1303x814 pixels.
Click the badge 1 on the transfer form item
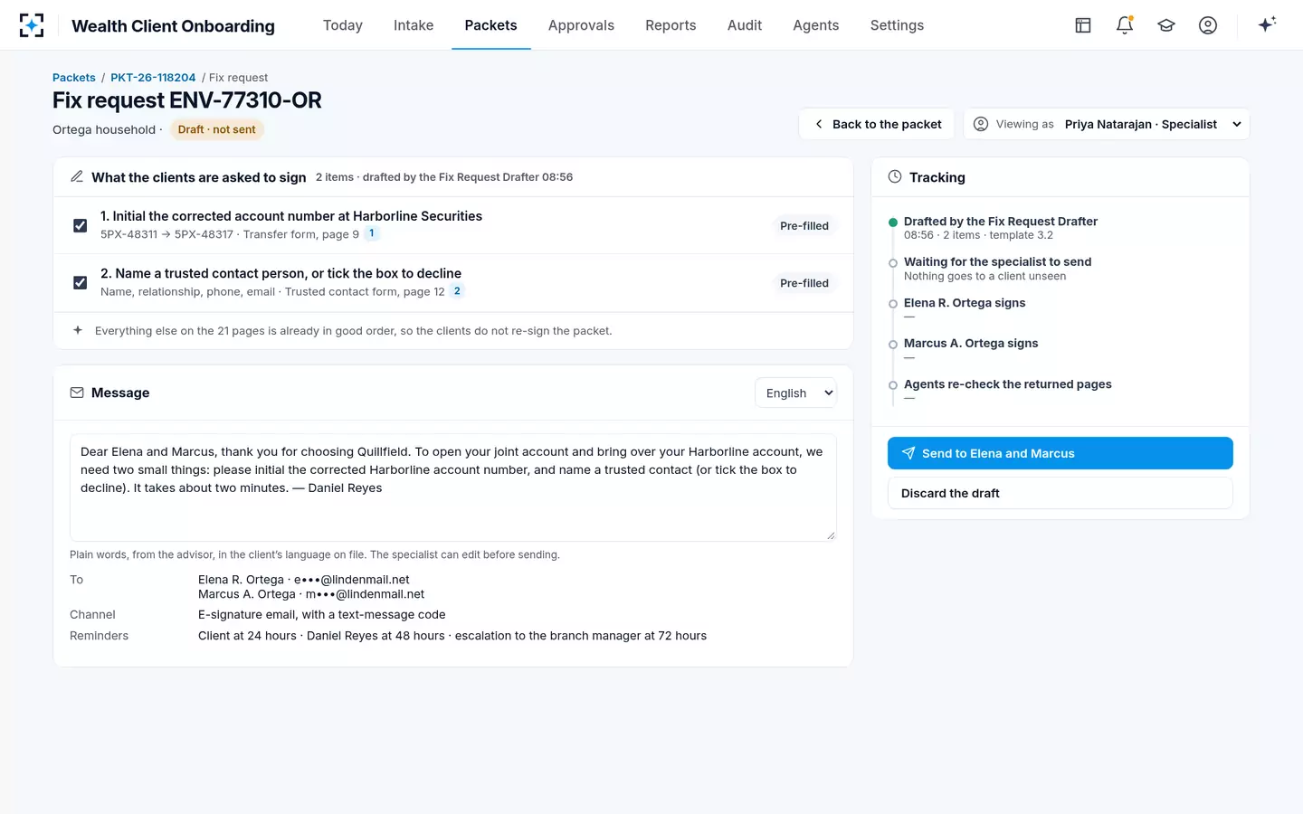coord(371,233)
